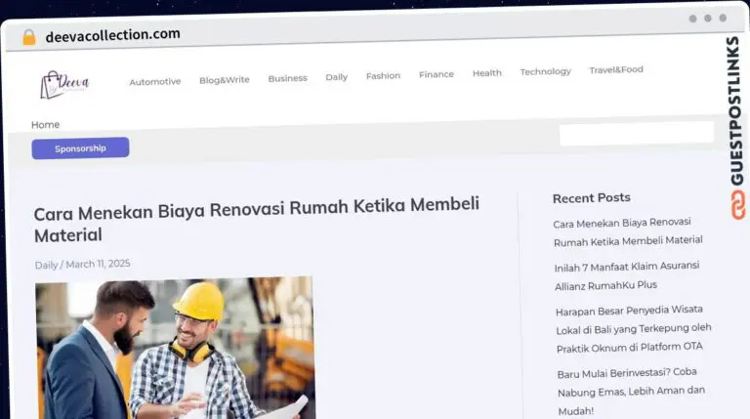Open the Automotive menu item
The height and width of the screenshot is (419, 750).
point(154,82)
